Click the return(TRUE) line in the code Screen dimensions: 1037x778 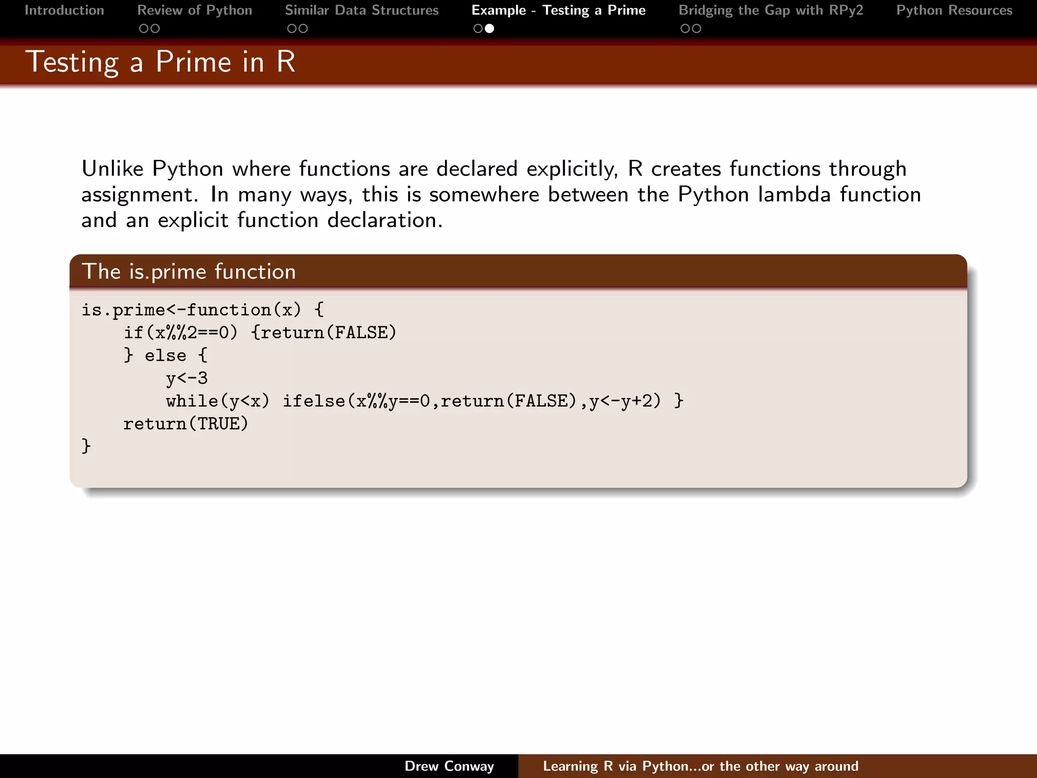(186, 423)
